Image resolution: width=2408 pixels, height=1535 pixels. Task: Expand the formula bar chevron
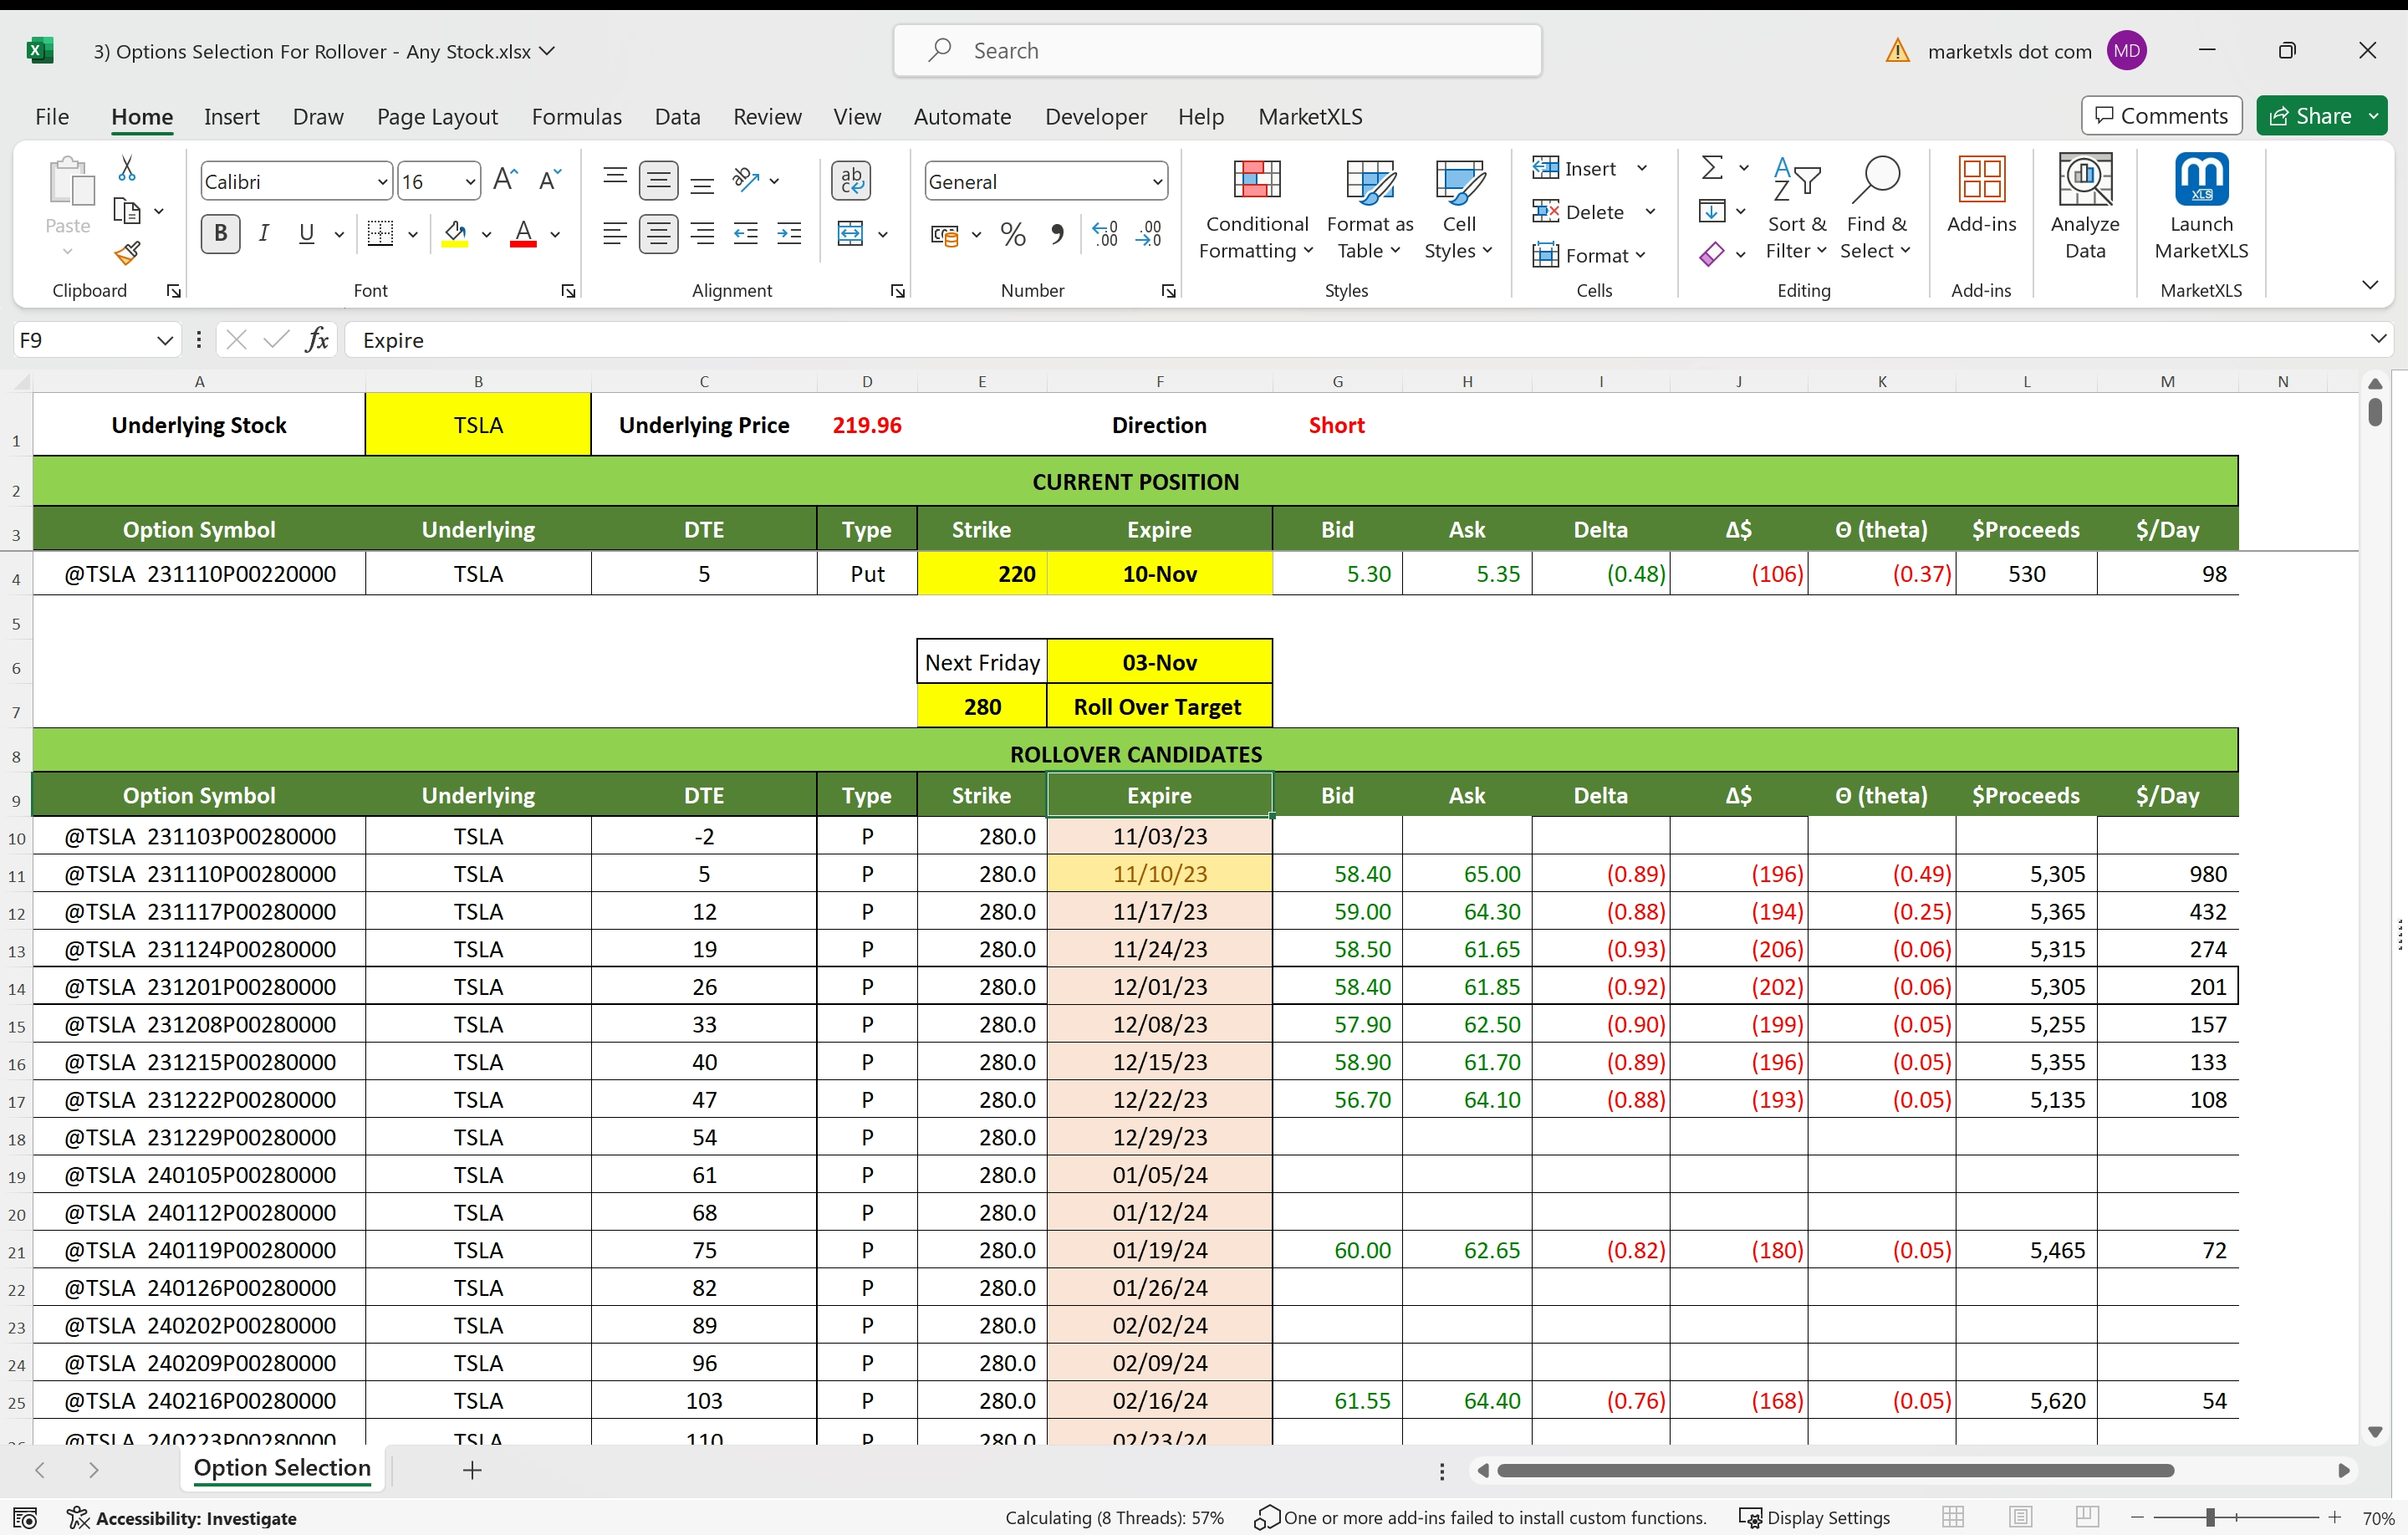[x=2378, y=339]
